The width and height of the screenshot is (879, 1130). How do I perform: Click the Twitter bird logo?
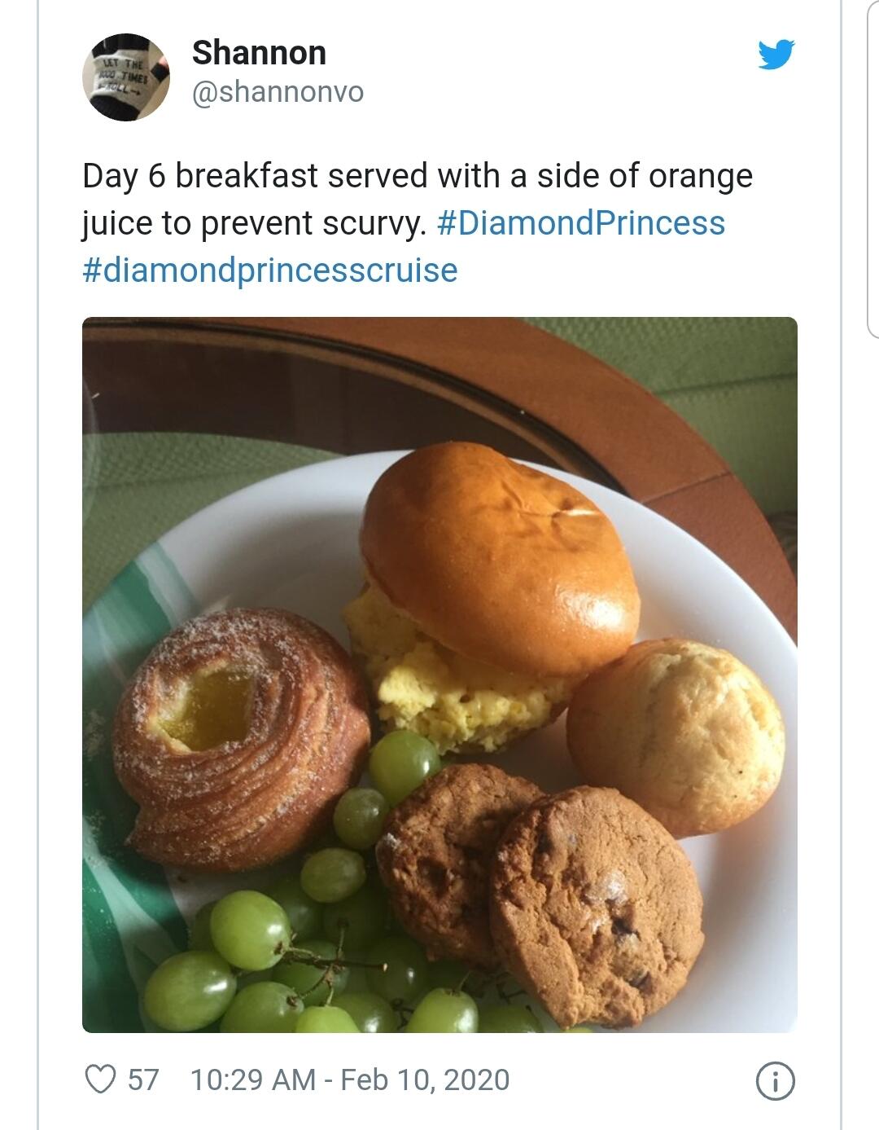(x=776, y=55)
